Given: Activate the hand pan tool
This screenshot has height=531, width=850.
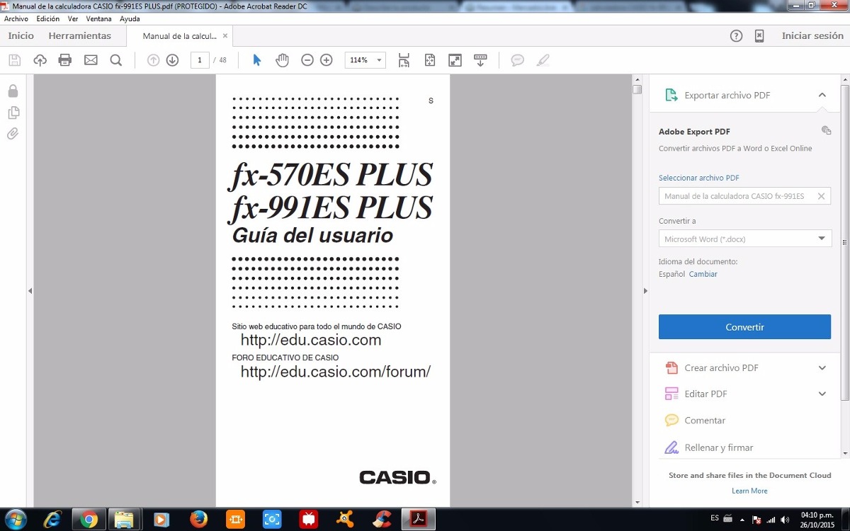Looking at the screenshot, I should point(282,60).
